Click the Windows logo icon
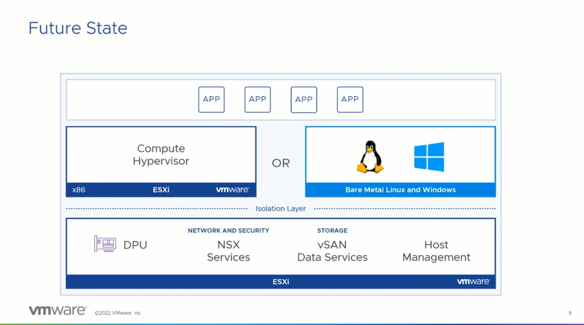 429,157
